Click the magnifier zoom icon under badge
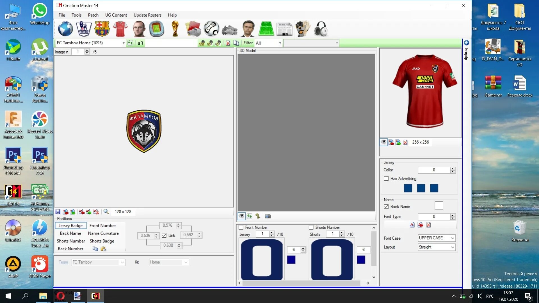Viewport: 539px width, 303px height. 106,212
